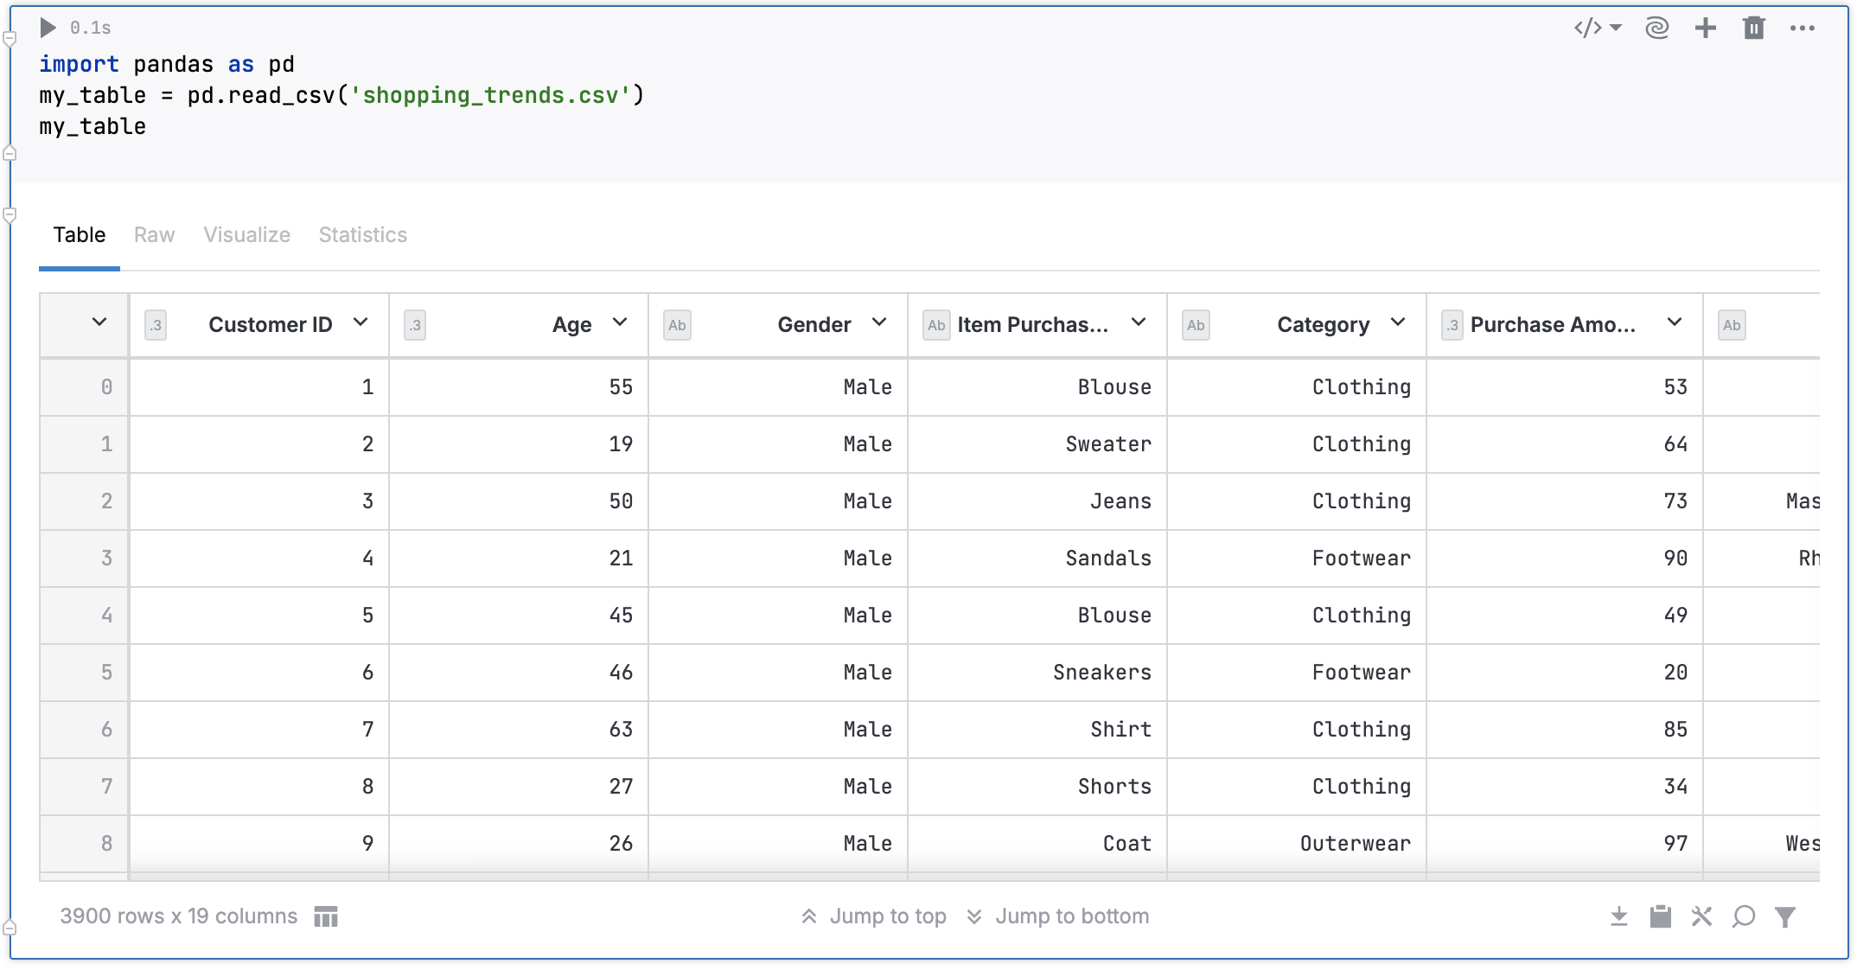Open the filter funnel icon
1857x970 pixels.
pos(1786,916)
